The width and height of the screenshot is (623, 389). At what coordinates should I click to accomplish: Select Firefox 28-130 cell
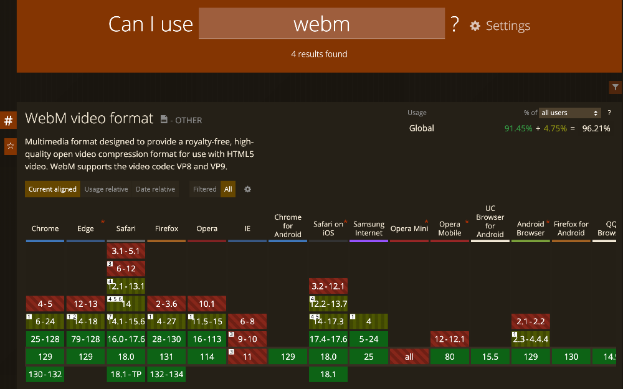click(166, 339)
